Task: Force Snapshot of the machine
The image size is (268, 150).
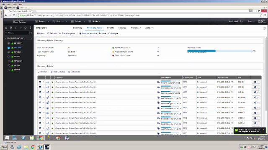Action: click(x=67, y=33)
